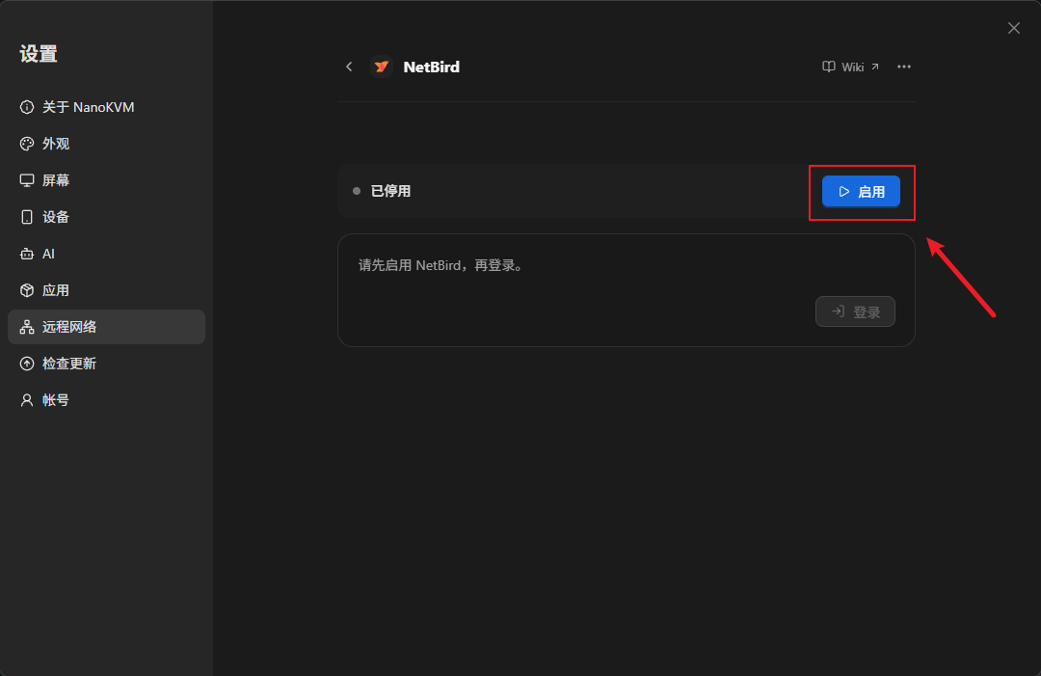Screen dimensions: 1041x676
Task: Click the 已停用 status text
Action: [x=390, y=191]
